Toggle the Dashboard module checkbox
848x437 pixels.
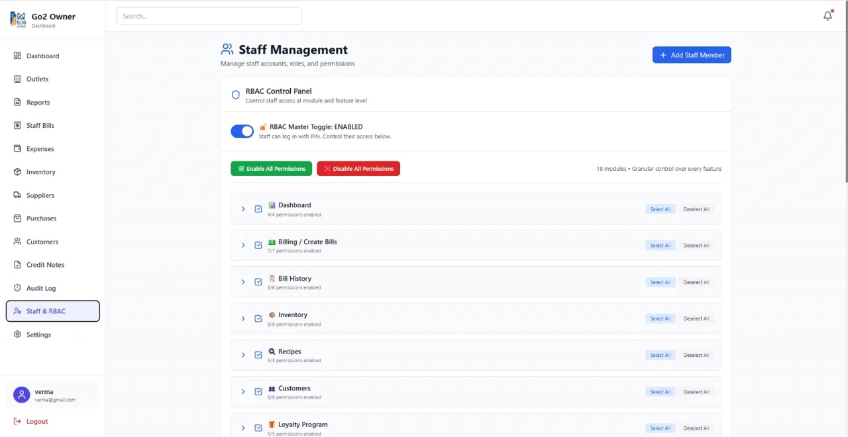tap(258, 209)
